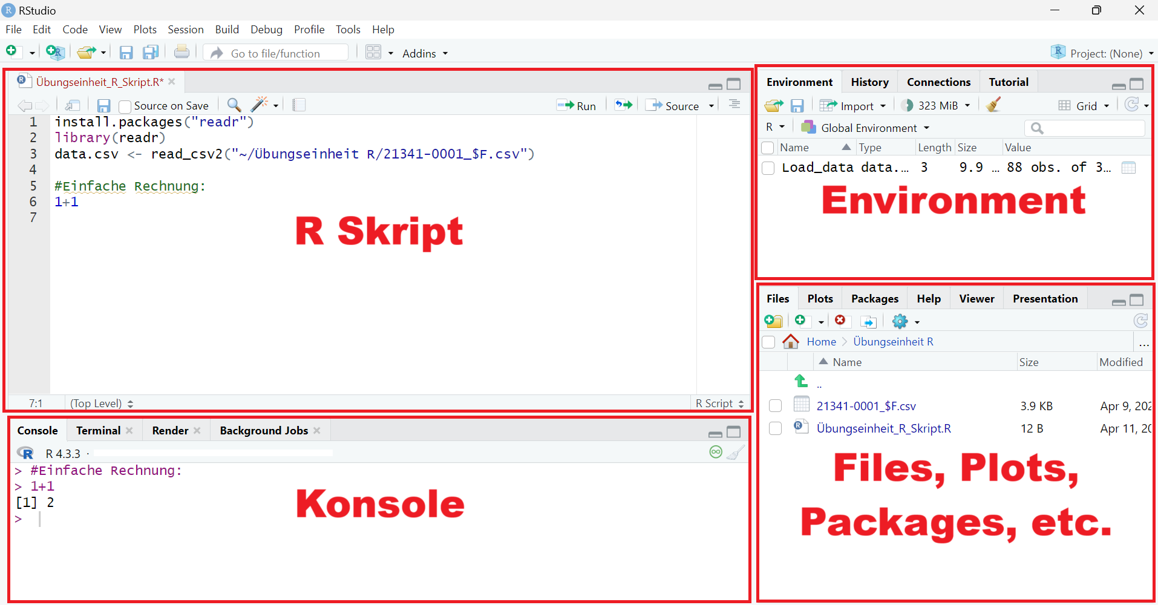Refresh the Files pane listing

tap(1140, 321)
